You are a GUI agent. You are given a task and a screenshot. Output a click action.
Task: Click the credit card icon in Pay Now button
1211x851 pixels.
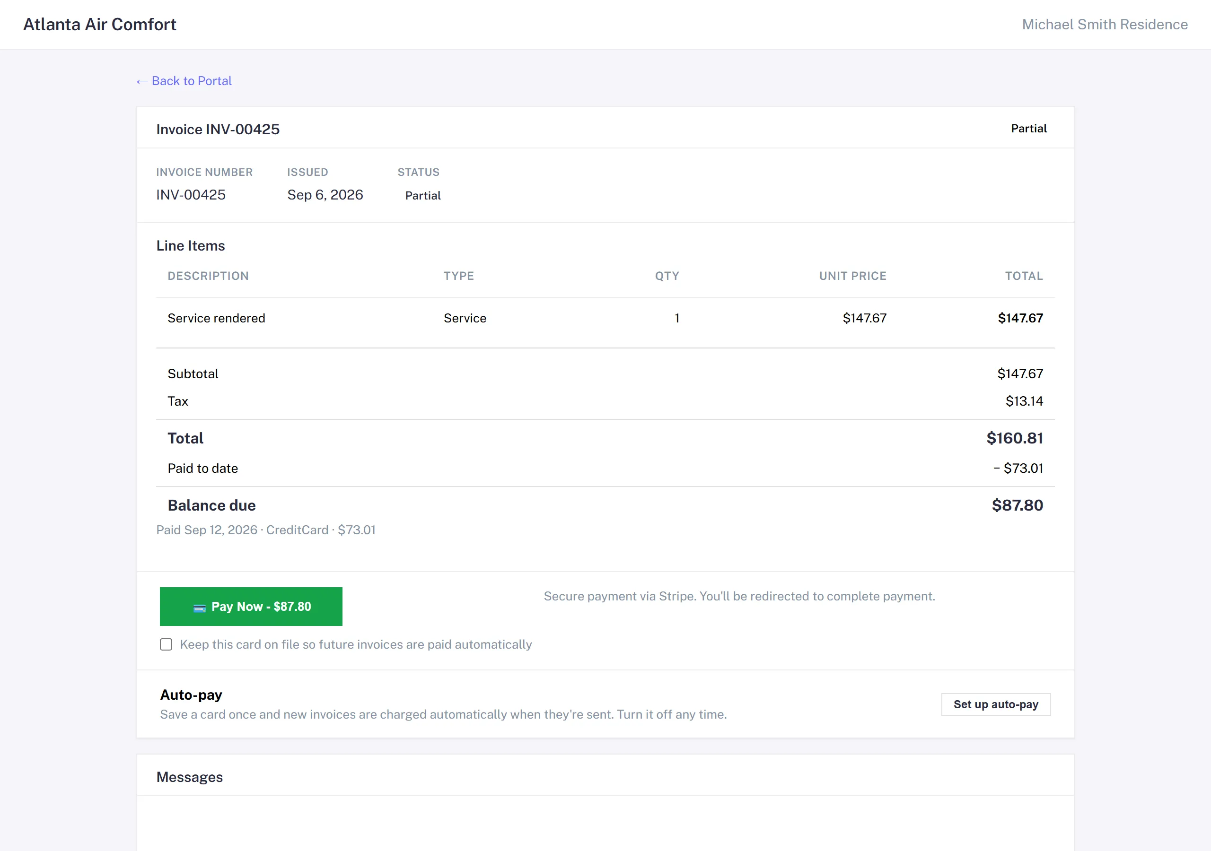pos(199,608)
